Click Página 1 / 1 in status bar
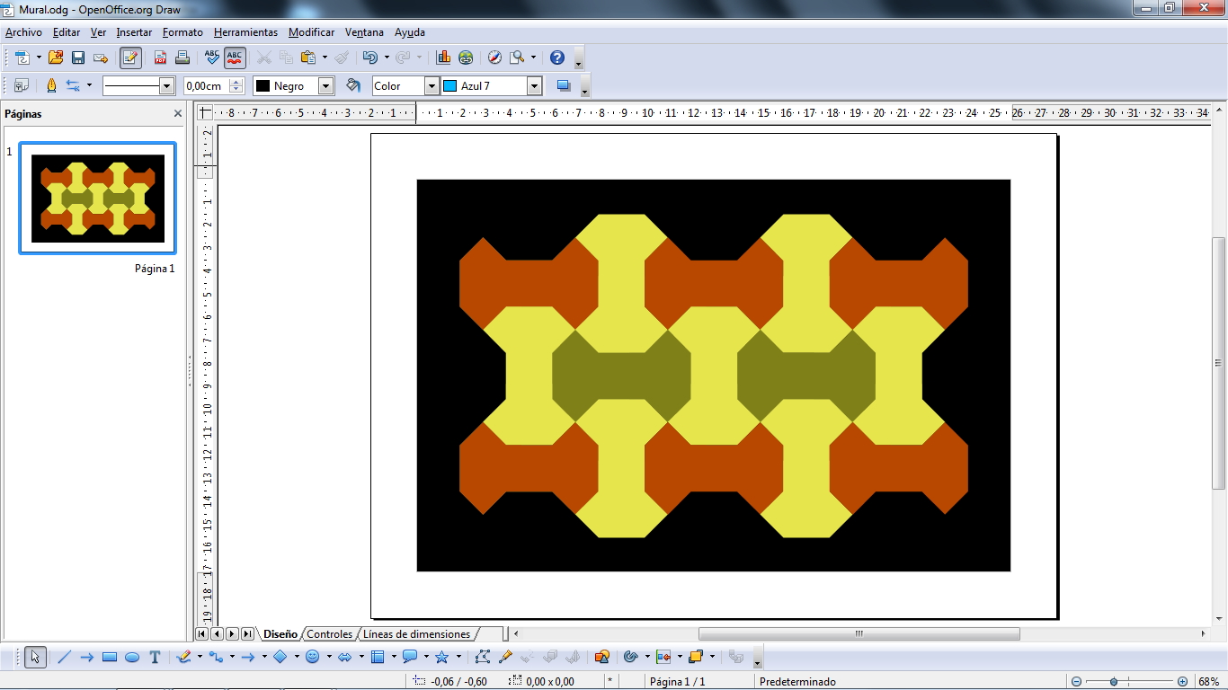This screenshot has width=1228, height=690. 677,682
